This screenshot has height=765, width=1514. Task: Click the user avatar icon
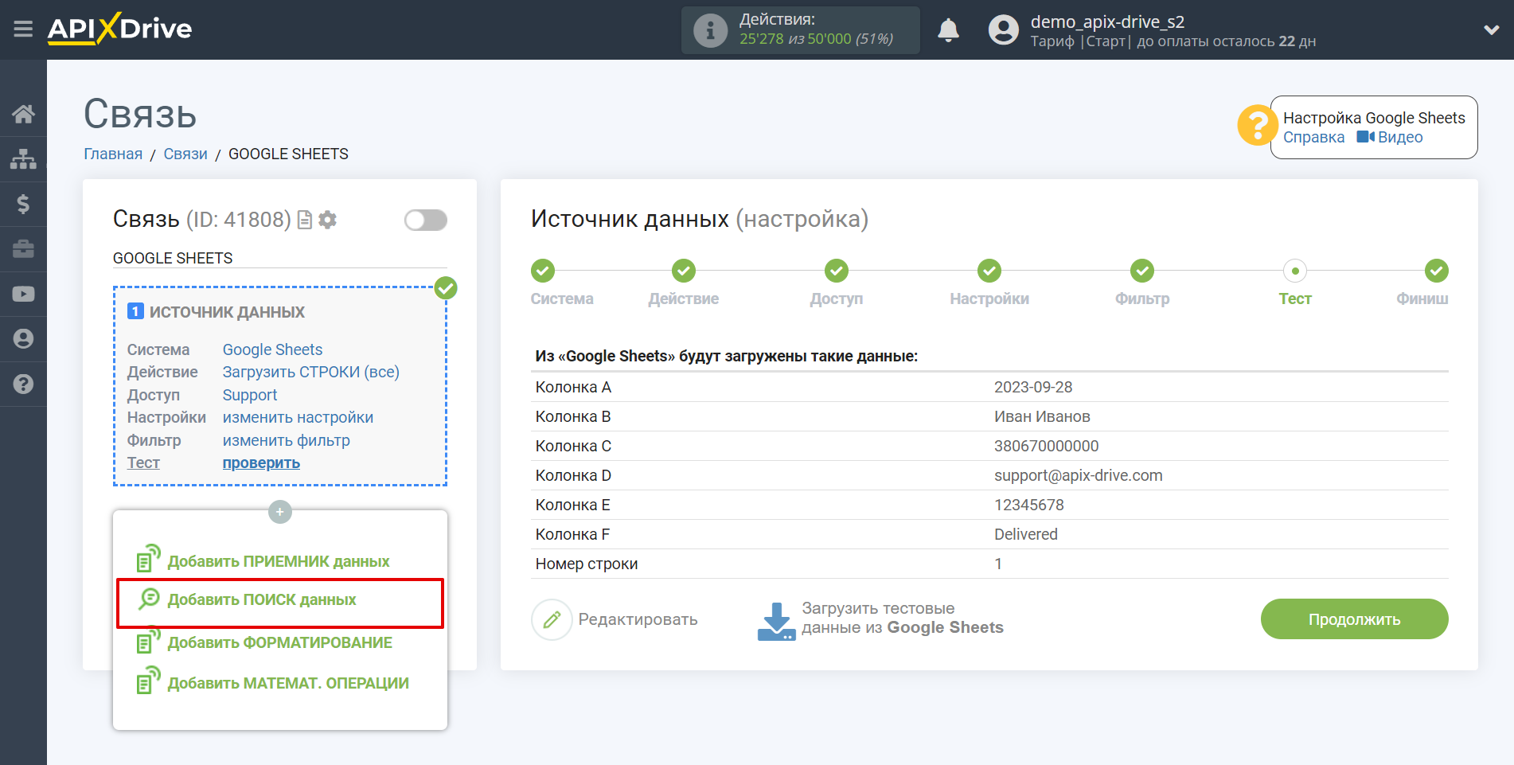1003,30
